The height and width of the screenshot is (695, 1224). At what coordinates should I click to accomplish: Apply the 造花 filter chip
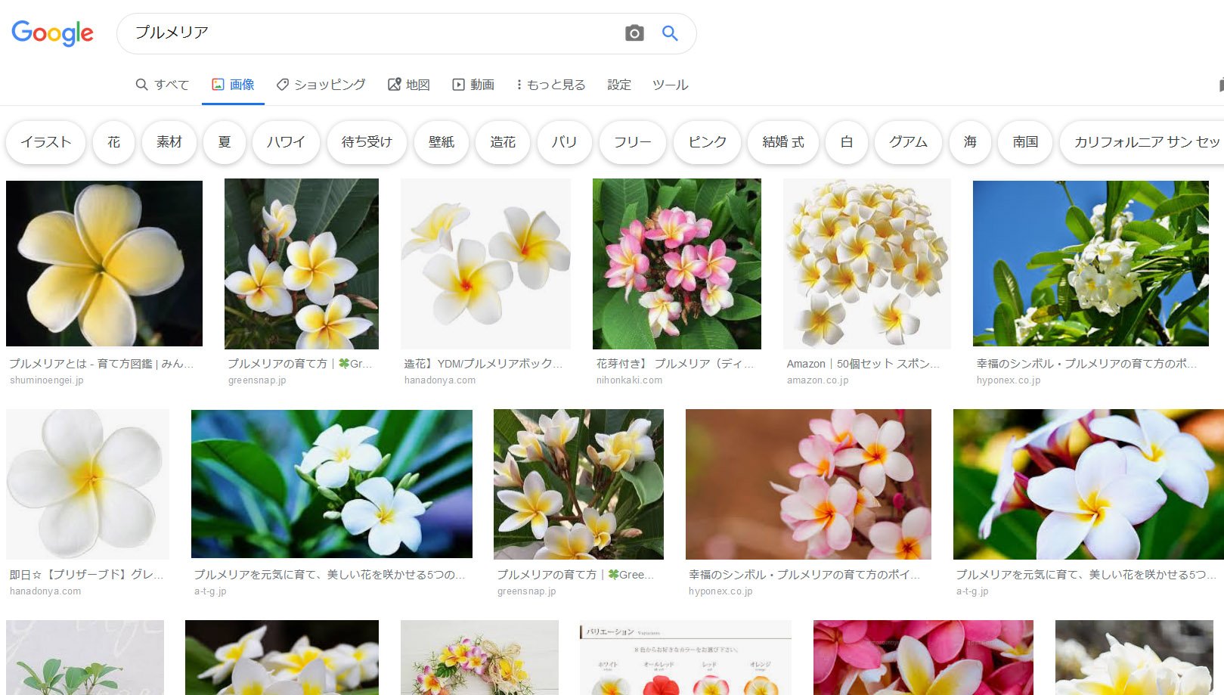tap(503, 142)
